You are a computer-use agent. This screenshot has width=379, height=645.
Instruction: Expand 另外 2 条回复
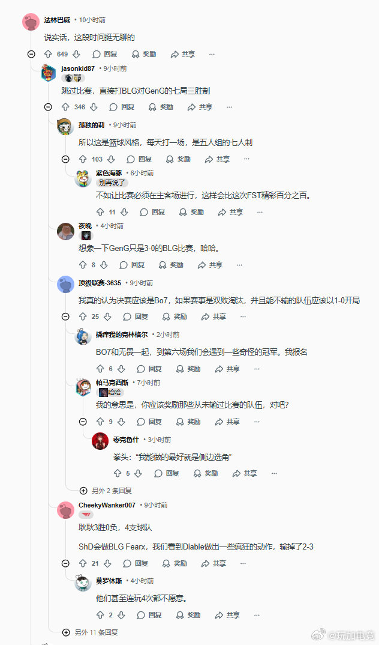(x=106, y=490)
